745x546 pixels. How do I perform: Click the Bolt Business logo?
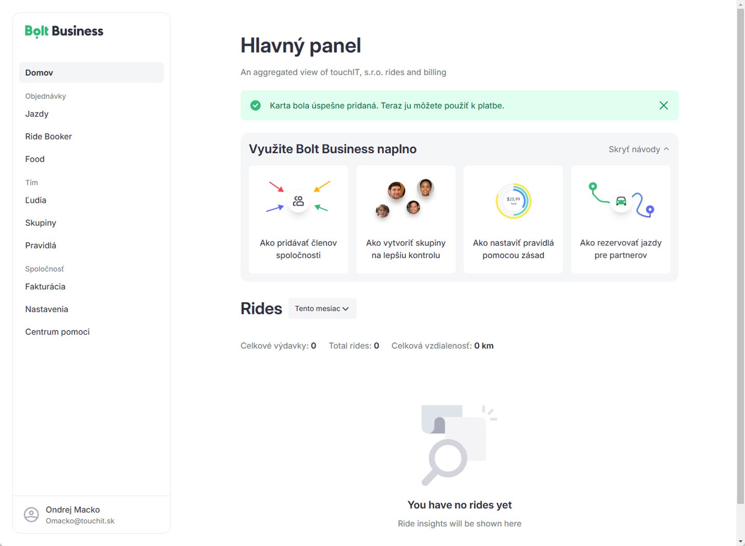pos(64,31)
